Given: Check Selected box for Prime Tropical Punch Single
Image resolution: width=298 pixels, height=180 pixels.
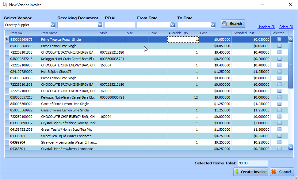Looking at the screenshot, I should [279, 39].
